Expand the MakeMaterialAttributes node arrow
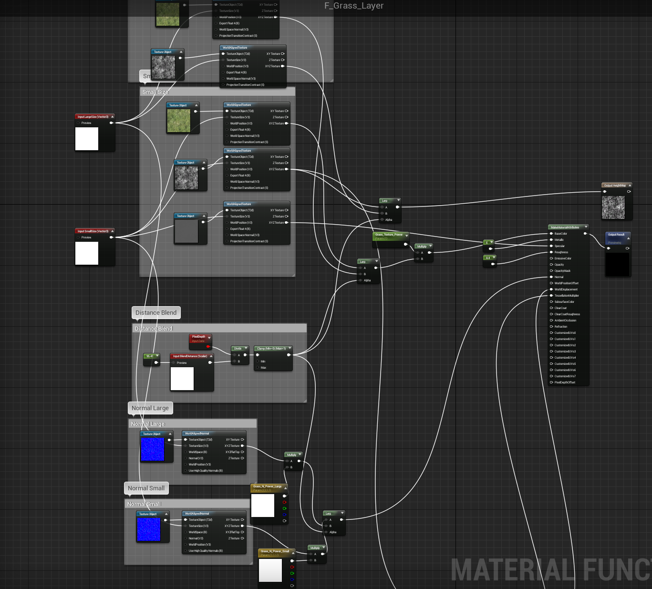 point(586,227)
